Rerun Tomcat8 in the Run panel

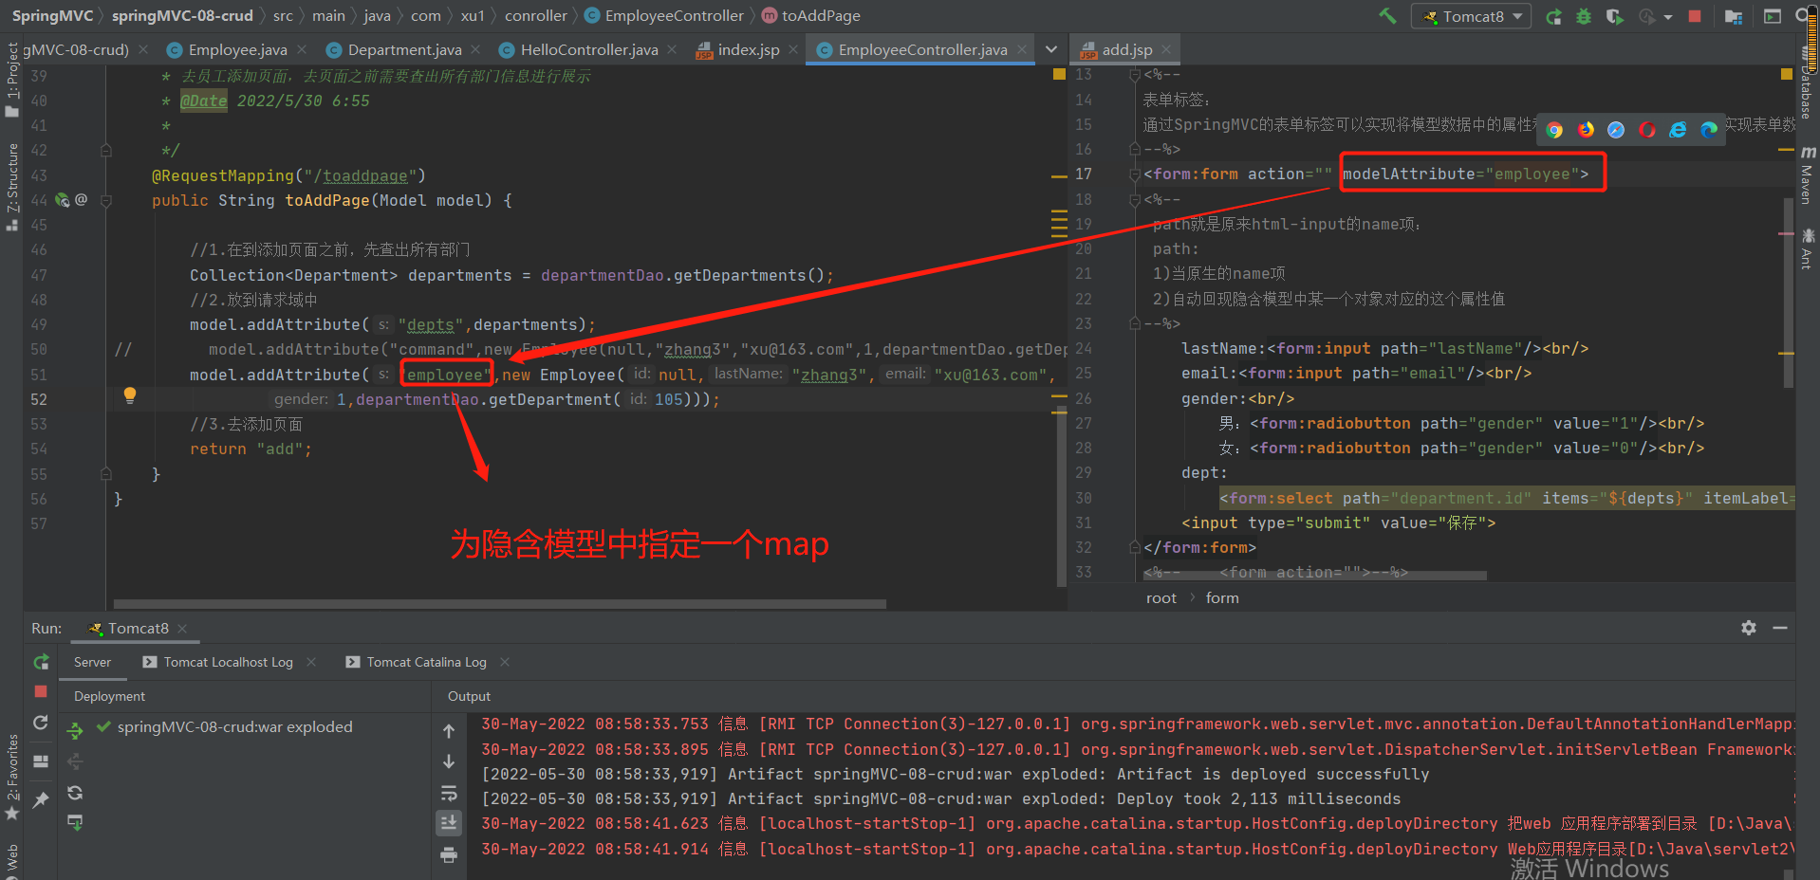(x=41, y=662)
